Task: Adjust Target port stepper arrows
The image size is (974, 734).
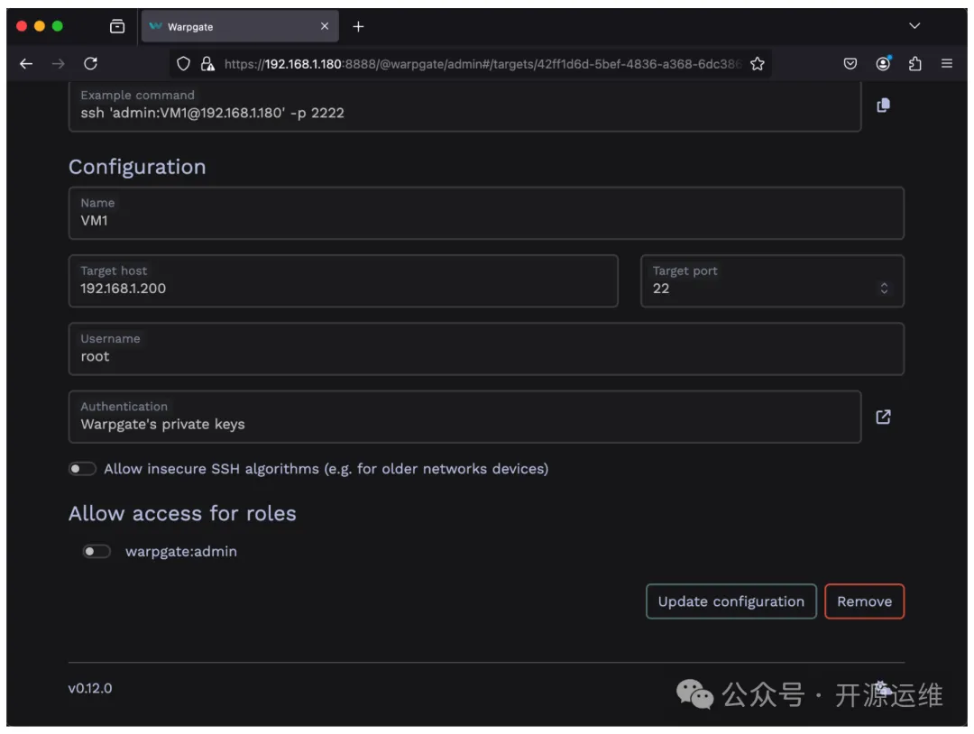Action: 884,289
